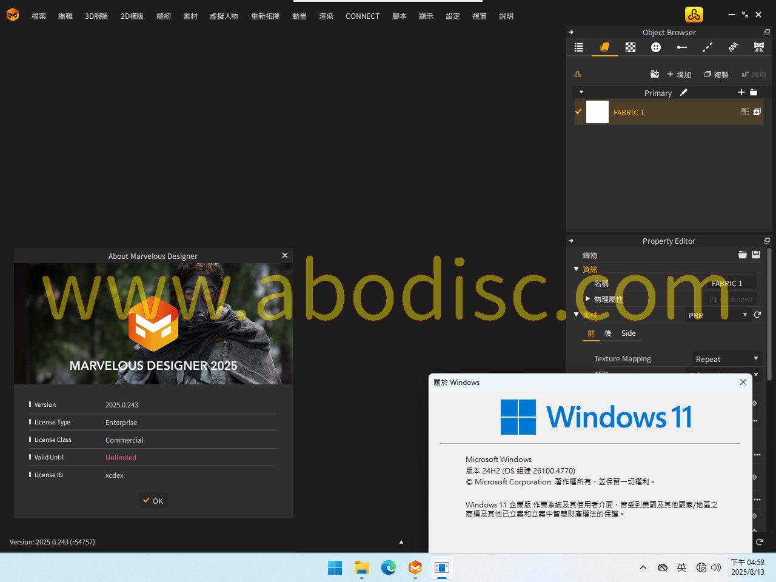Screen dimensions: 776x582
Task: Reset the material type with the icon beside PBR
Action: (757, 315)
